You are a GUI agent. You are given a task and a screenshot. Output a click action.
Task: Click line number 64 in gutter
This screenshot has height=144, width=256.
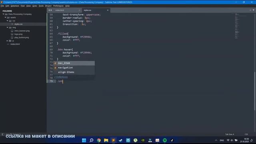point(51,34)
